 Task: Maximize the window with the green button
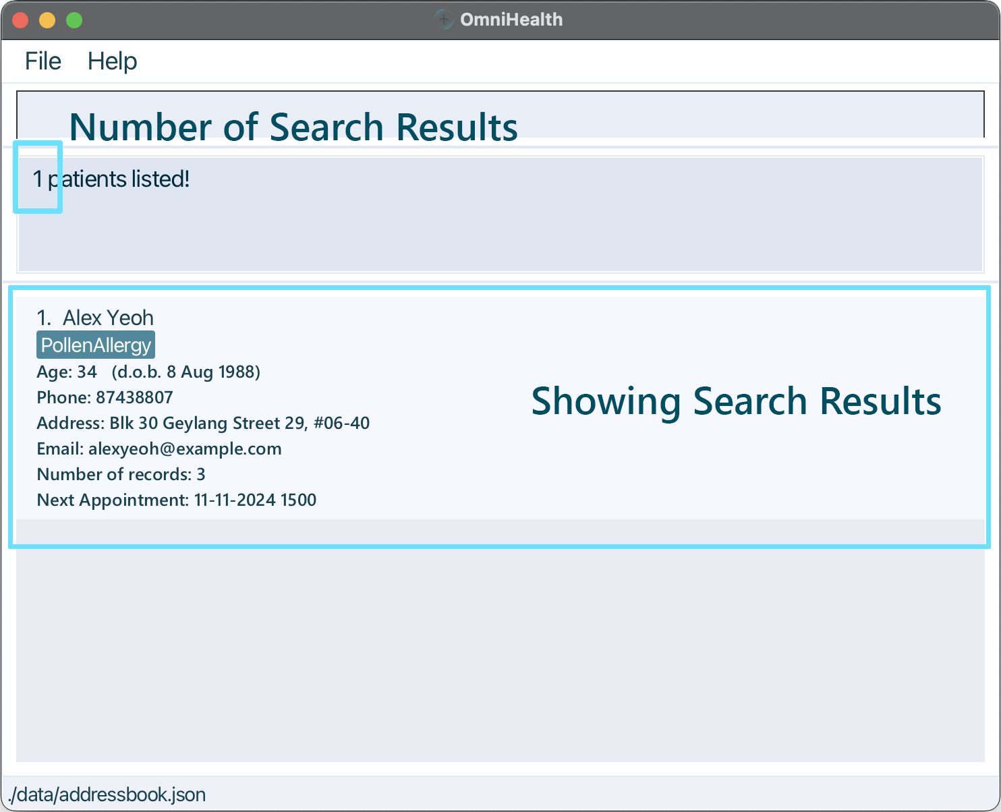point(74,20)
